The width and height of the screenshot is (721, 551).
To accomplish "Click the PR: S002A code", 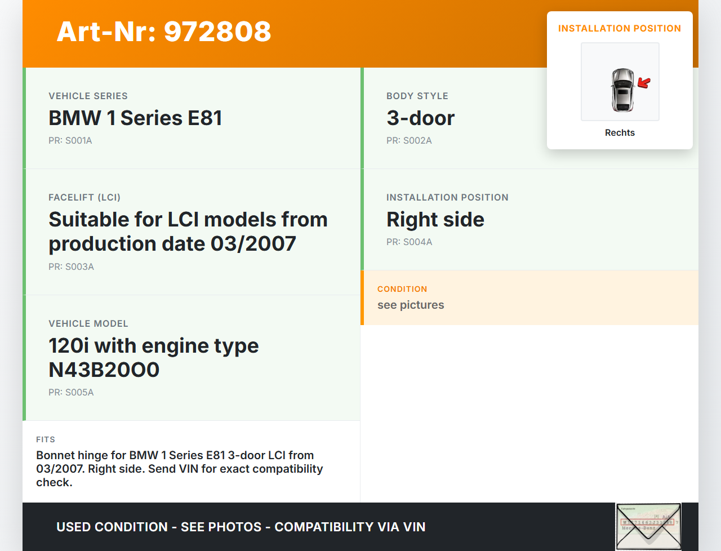I will click(409, 141).
